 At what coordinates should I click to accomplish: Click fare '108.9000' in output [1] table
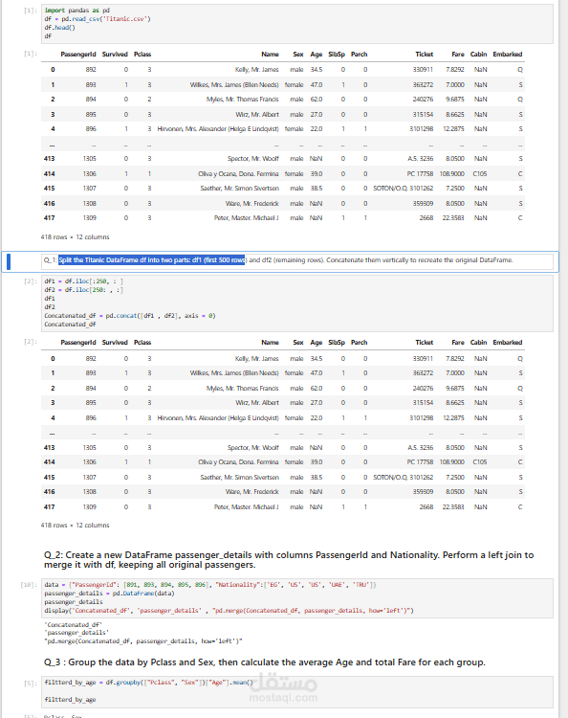pyautogui.click(x=452, y=174)
